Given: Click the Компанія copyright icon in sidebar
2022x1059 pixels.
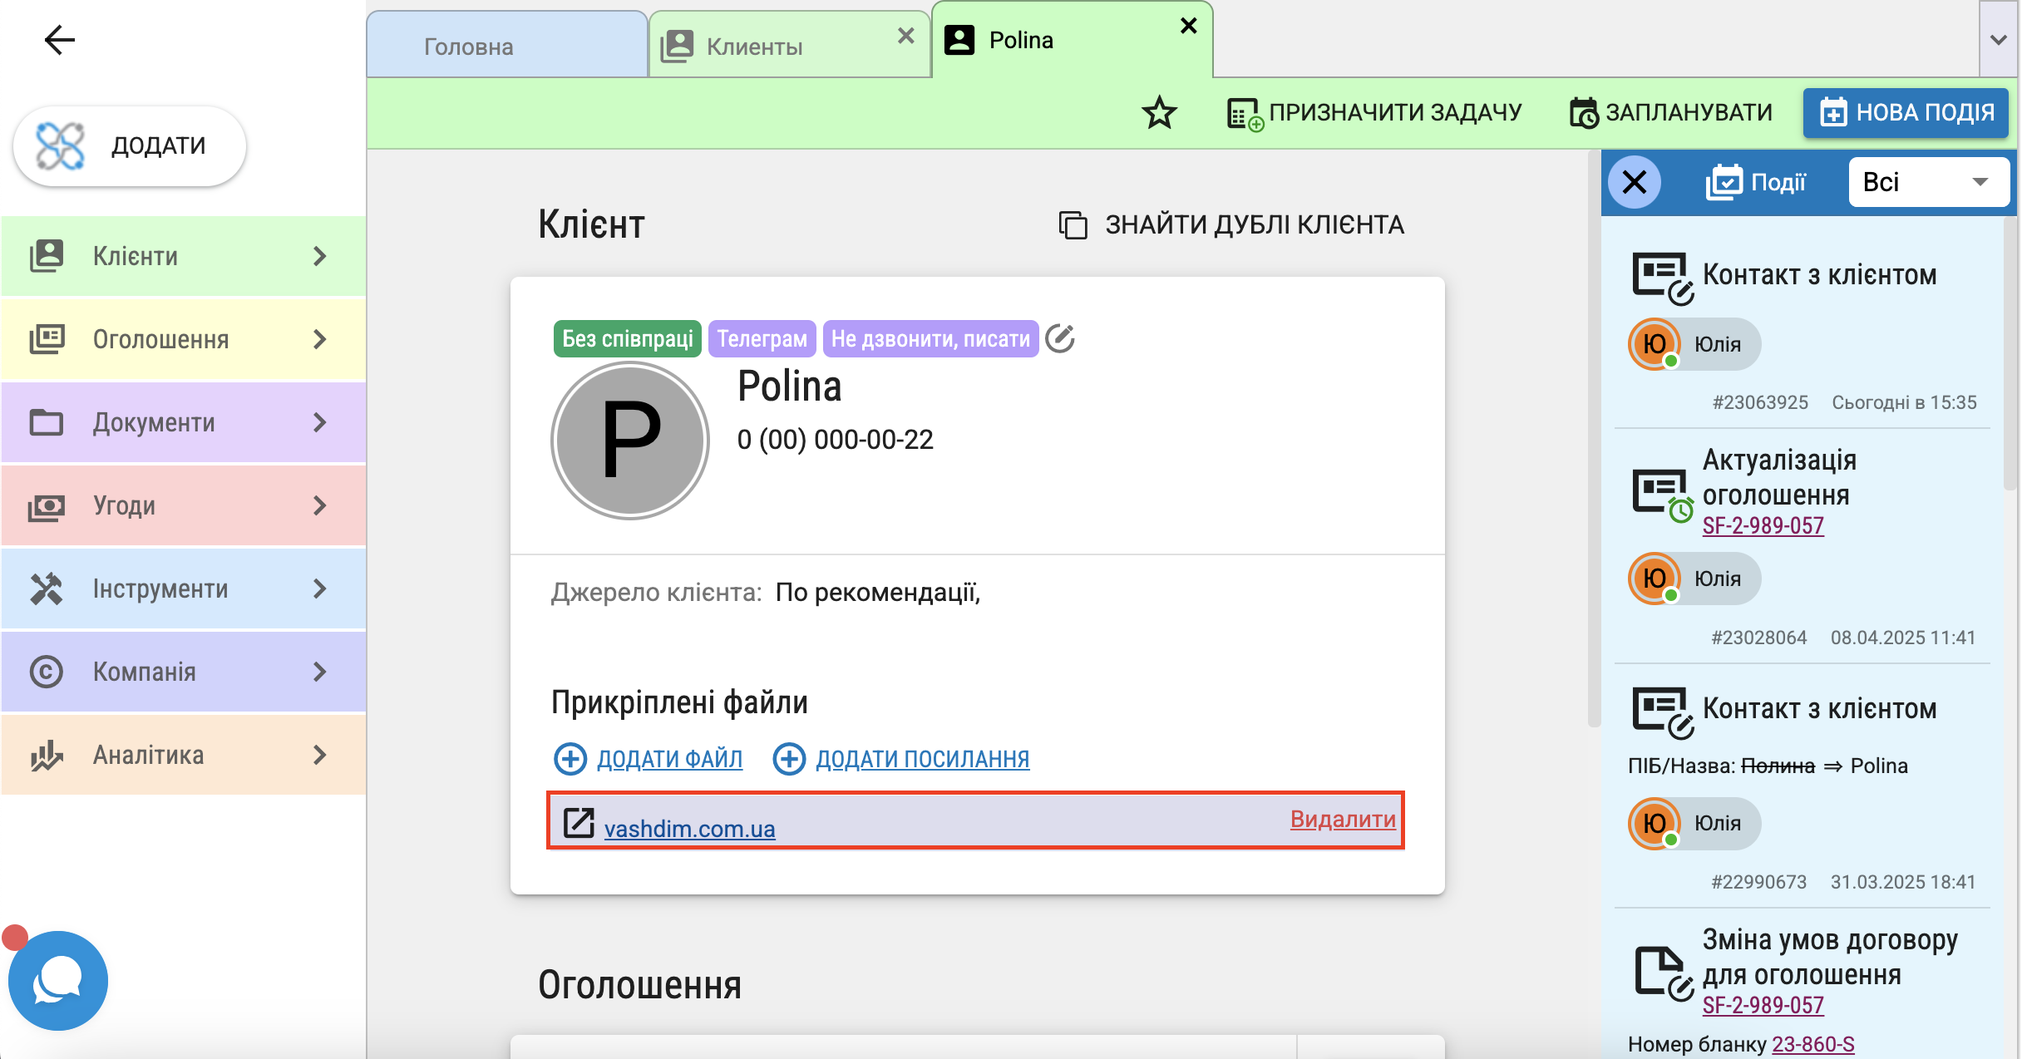Looking at the screenshot, I should (47, 672).
